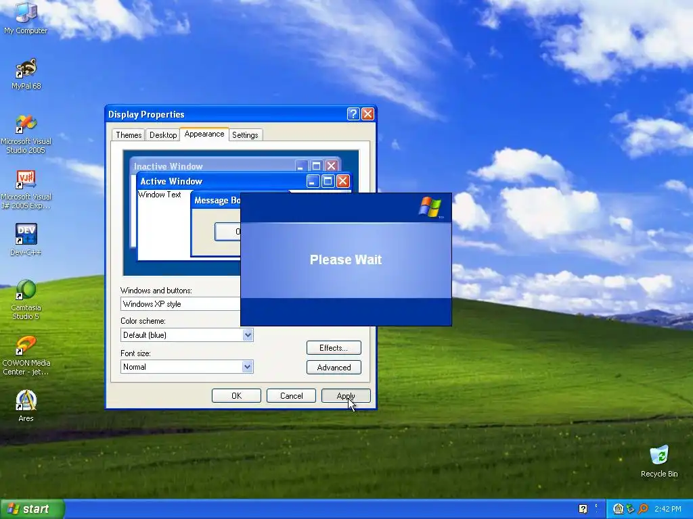Select the COWON Media Center shortcut
Viewport: 693px width, 519px height.
[26, 355]
